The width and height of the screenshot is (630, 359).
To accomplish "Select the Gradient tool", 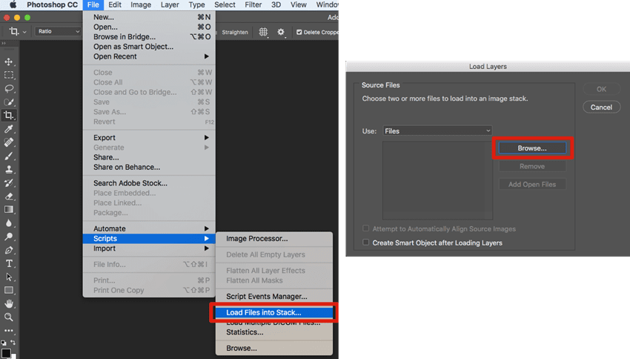I will coord(8,209).
